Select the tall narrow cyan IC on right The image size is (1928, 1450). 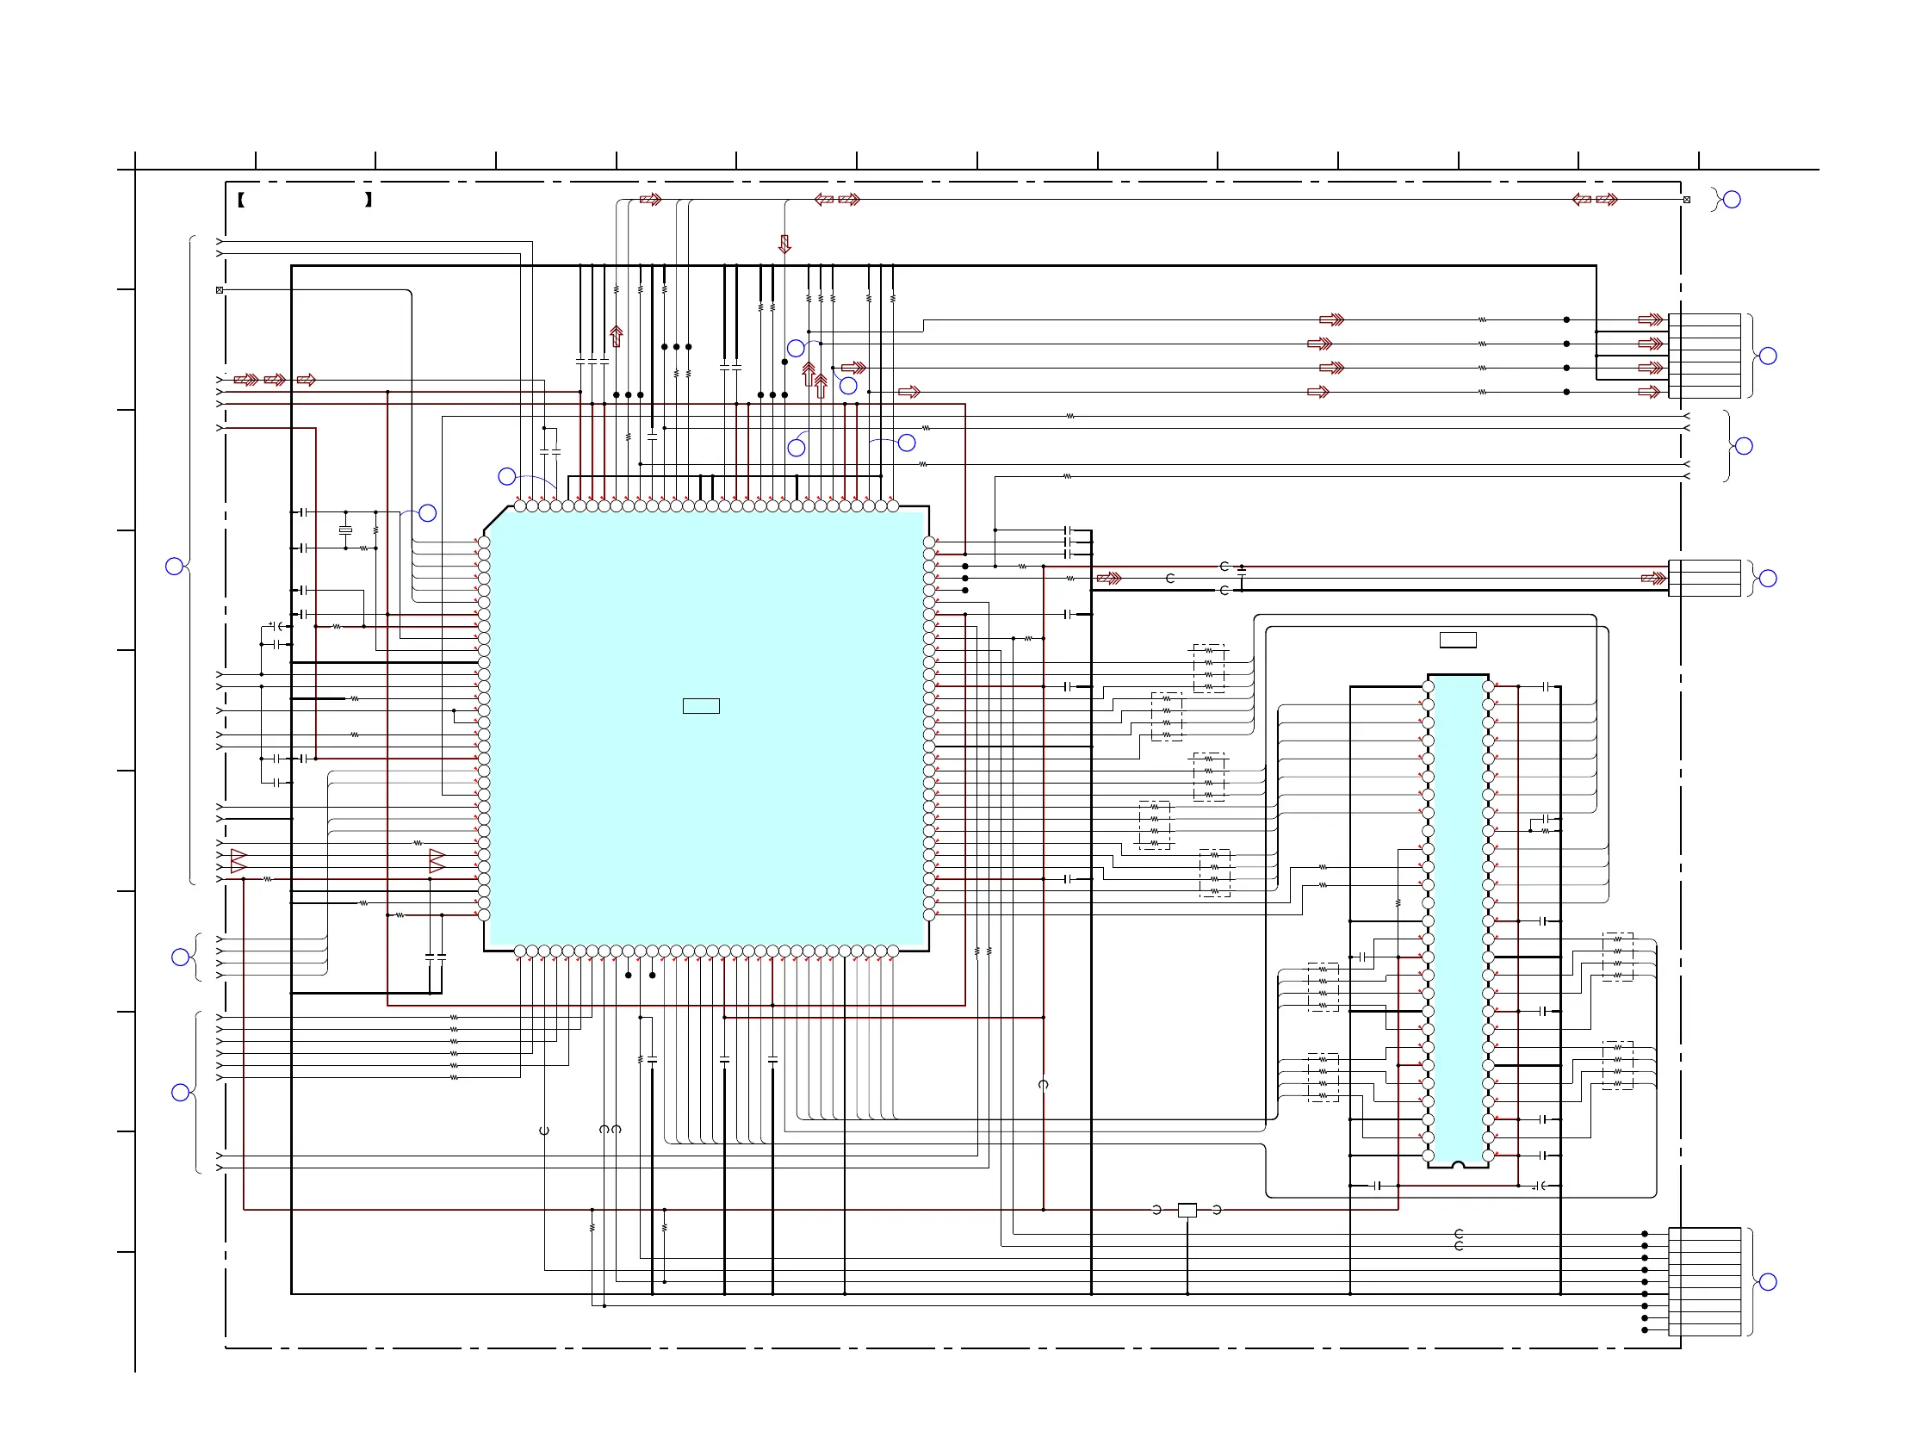(x=1457, y=920)
